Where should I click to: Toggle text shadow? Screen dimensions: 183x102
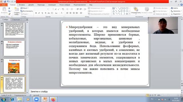(x=45, y=13)
